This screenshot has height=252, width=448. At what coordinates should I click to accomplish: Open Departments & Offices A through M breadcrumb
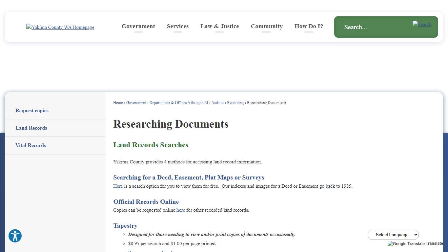click(x=179, y=103)
